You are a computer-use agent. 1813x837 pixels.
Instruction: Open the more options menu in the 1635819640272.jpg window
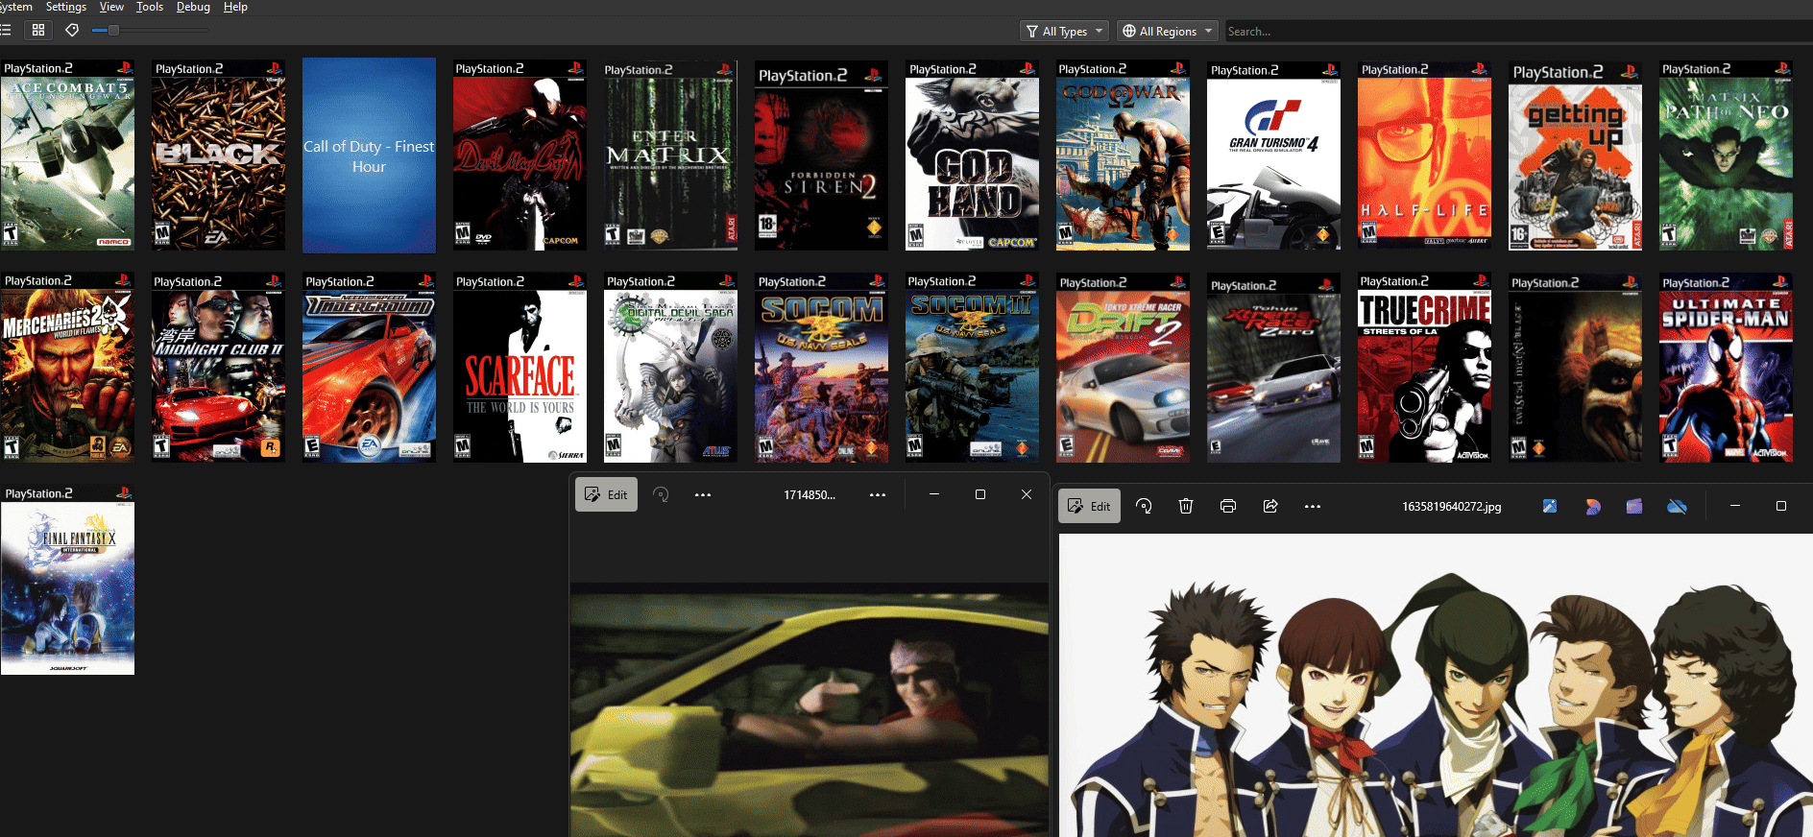click(1313, 506)
